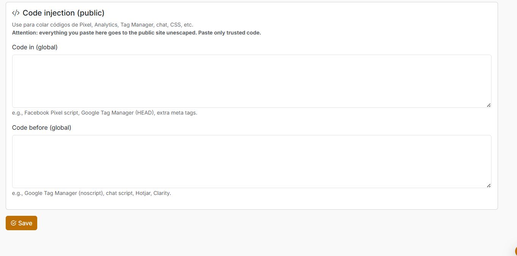Click "Google Tag Manager (noscript)" hint text
This screenshot has height=256, width=517.
click(x=64, y=193)
